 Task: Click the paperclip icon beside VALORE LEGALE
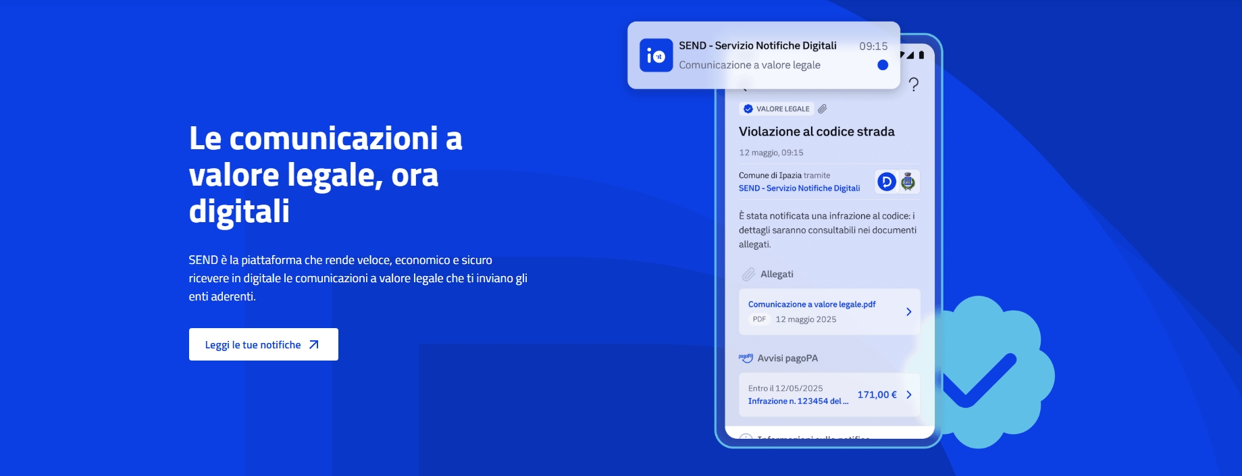click(822, 109)
